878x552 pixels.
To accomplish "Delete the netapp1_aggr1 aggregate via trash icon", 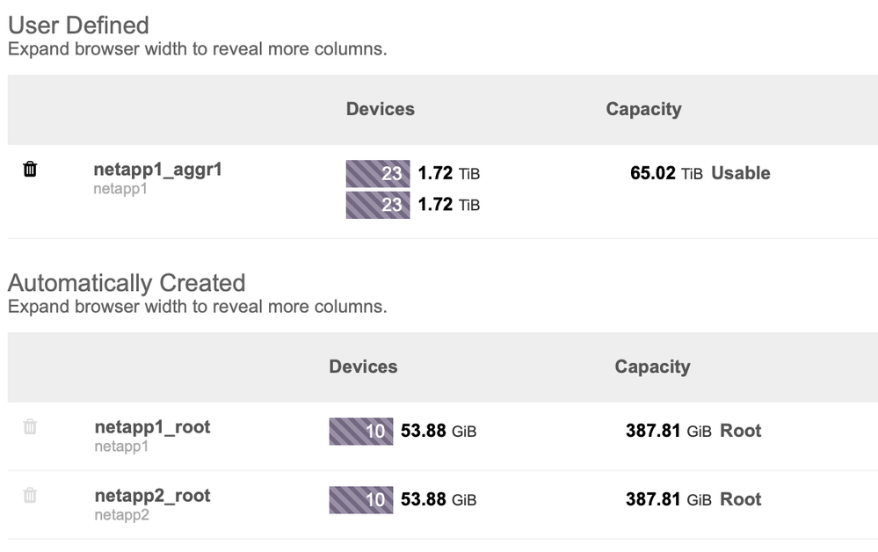I will point(30,169).
